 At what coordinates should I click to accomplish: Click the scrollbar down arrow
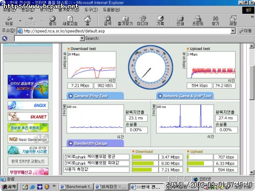tap(252, 173)
